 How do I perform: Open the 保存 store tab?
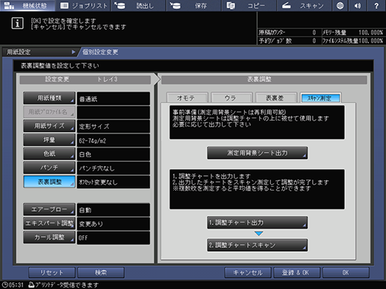tap(193, 5)
